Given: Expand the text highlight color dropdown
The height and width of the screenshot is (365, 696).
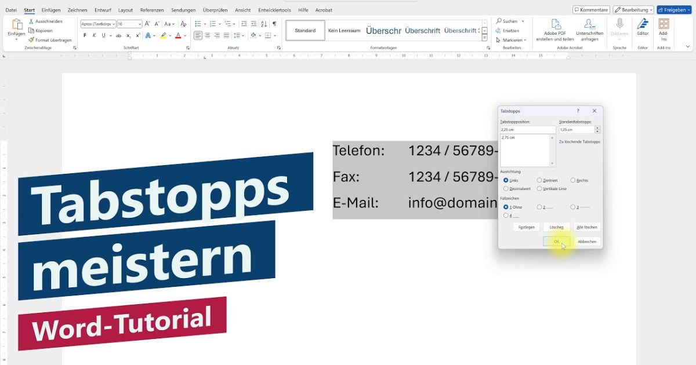Looking at the screenshot, I should click(x=169, y=35).
